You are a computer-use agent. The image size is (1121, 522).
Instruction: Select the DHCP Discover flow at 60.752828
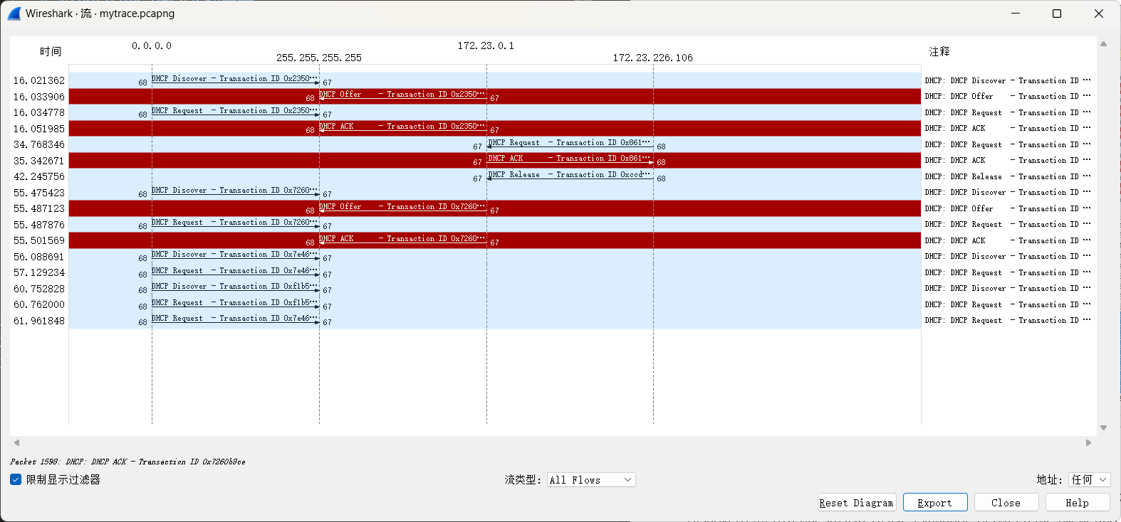[x=495, y=288]
